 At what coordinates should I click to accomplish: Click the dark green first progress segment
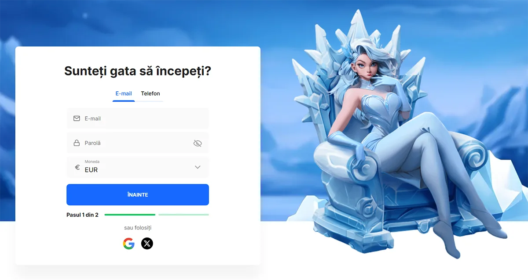click(130, 215)
